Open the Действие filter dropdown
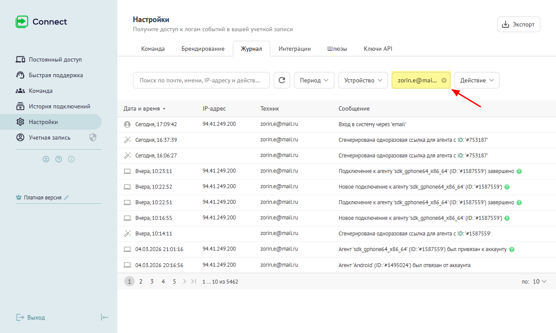This screenshot has width=556, height=333. (x=477, y=80)
